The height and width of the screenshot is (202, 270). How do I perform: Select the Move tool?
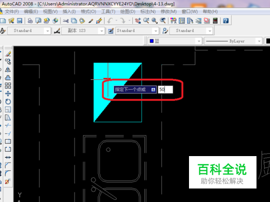point(8,93)
